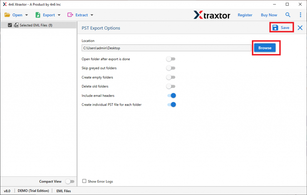Click the search magnifier icon
The width and height of the screenshot is (307, 195).
pos(288,15)
